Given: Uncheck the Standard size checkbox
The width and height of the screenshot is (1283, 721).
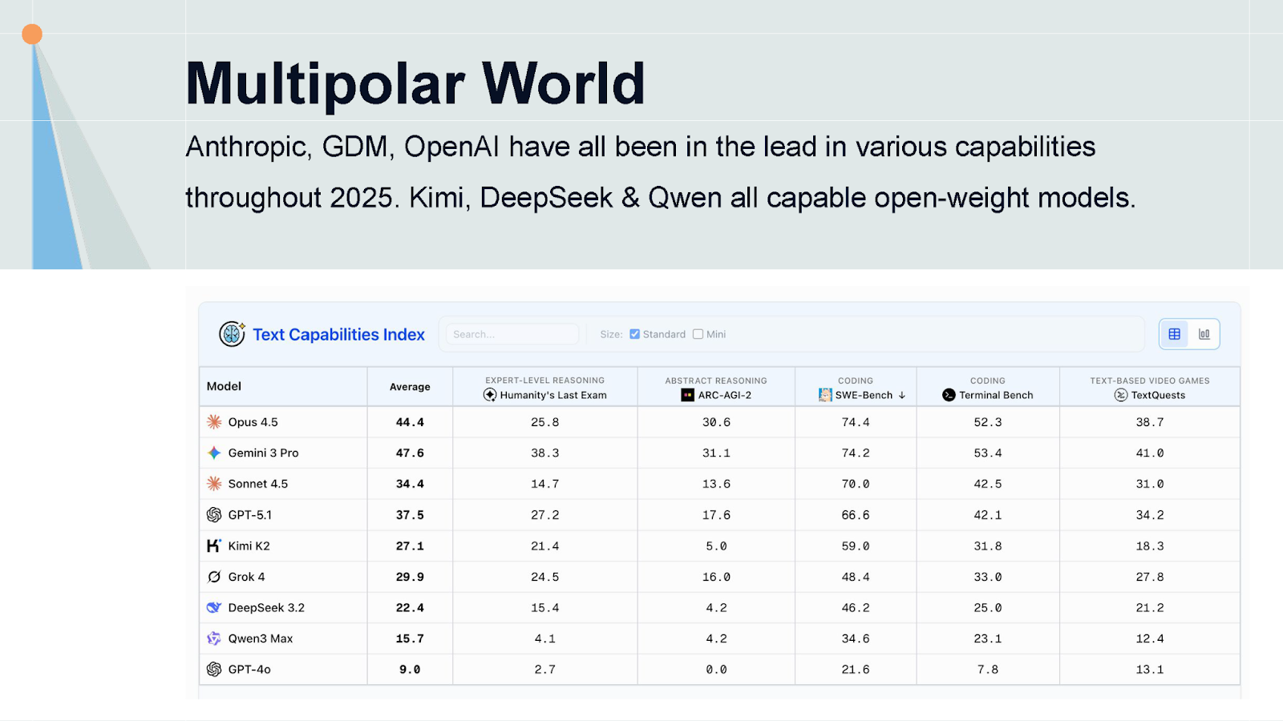Looking at the screenshot, I should tap(634, 334).
